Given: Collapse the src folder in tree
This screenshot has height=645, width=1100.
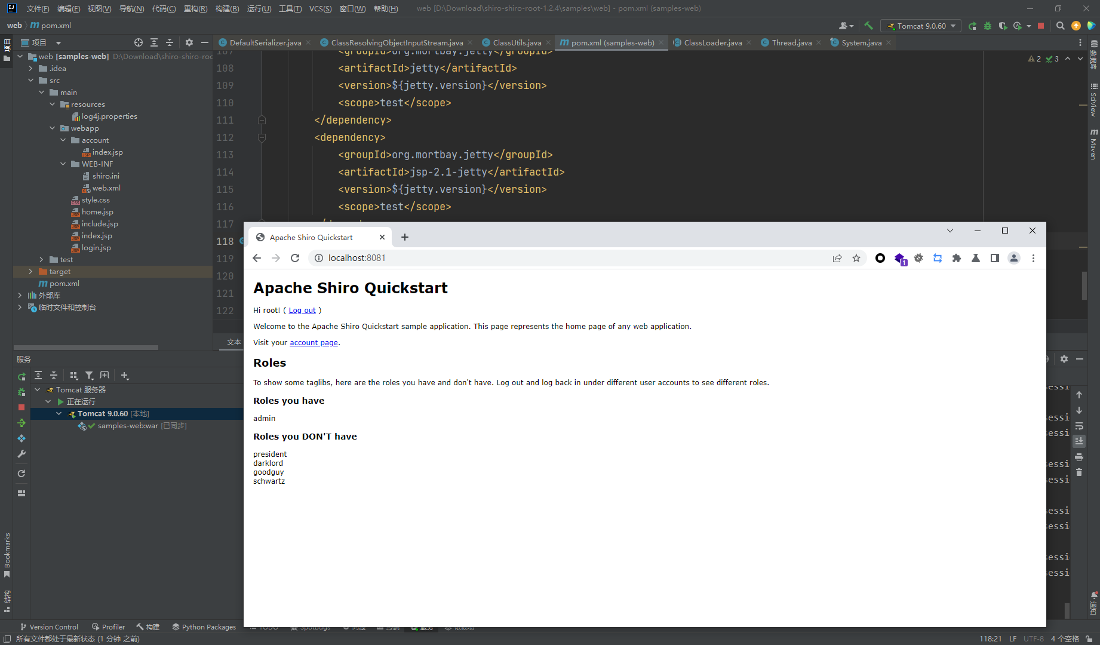Looking at the screenshot, I should click(x=30, y=81).
